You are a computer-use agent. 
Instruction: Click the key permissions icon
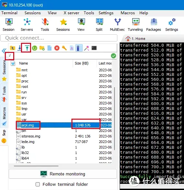[x=64, y=48]
